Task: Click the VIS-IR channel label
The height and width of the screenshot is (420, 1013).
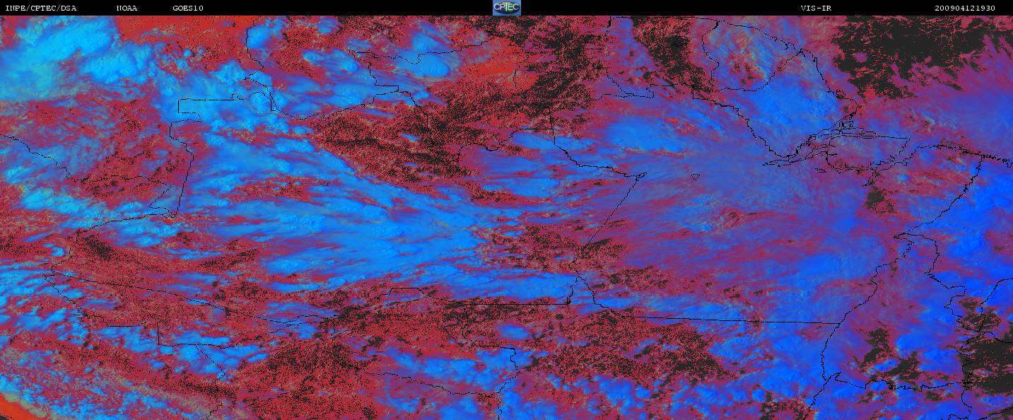Action: [816, 8]
